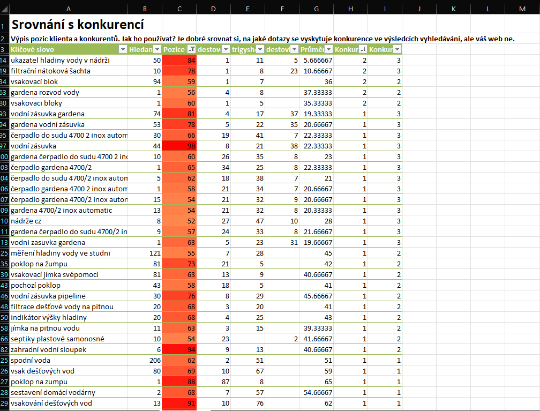Select average value 5.666667
Viewport: 540px width, 411px height.
coord(316,61)
